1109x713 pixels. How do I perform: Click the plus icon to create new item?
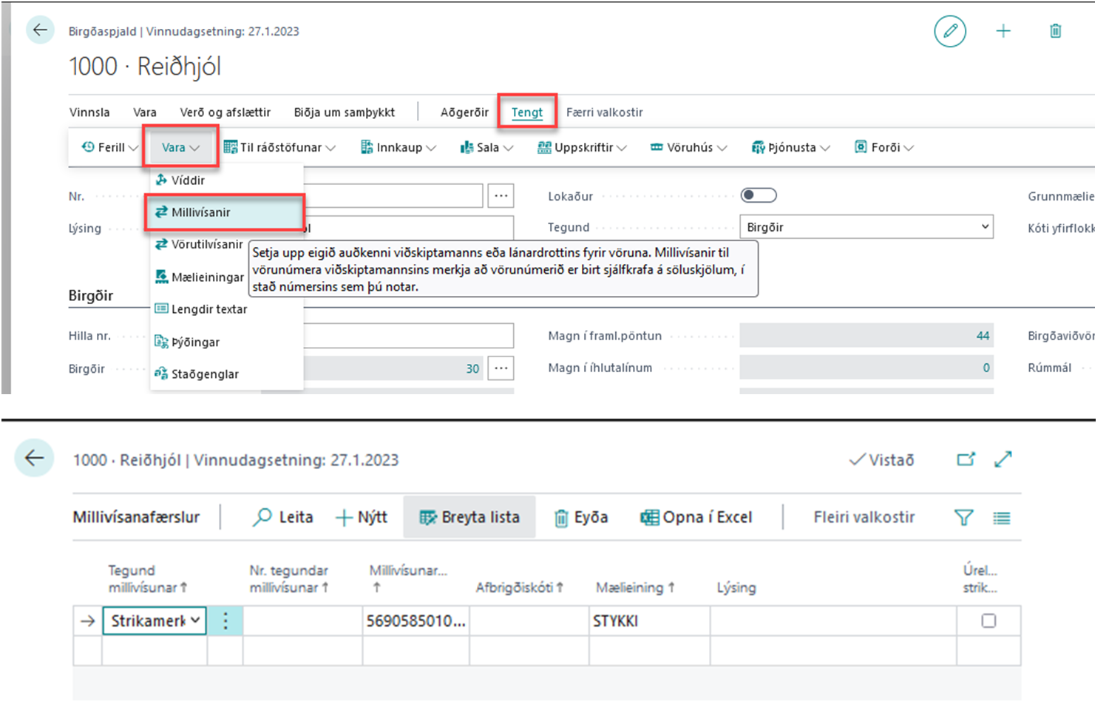click(1003, 31)
